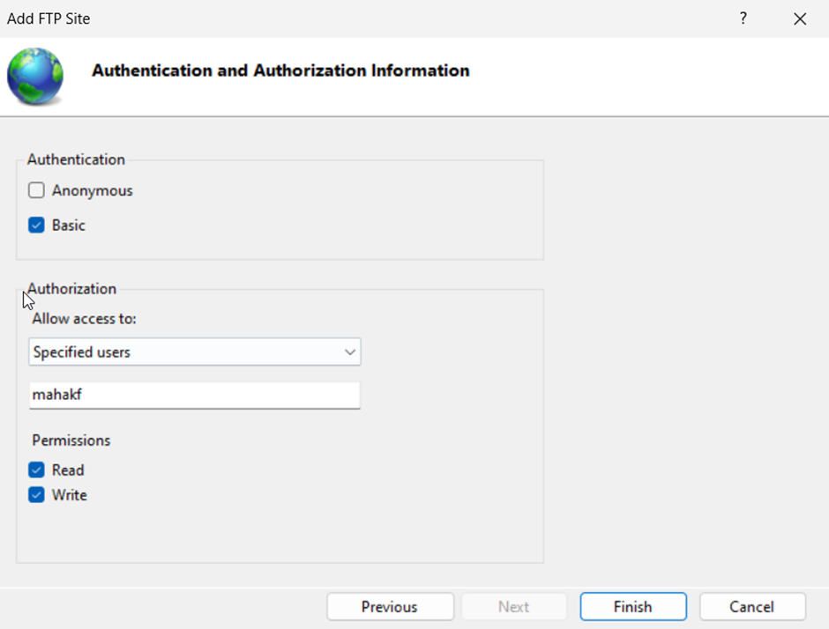Screen dimensions: 829x629
Task: Open the Specified users dropdown
Action: tap(194, 352)
